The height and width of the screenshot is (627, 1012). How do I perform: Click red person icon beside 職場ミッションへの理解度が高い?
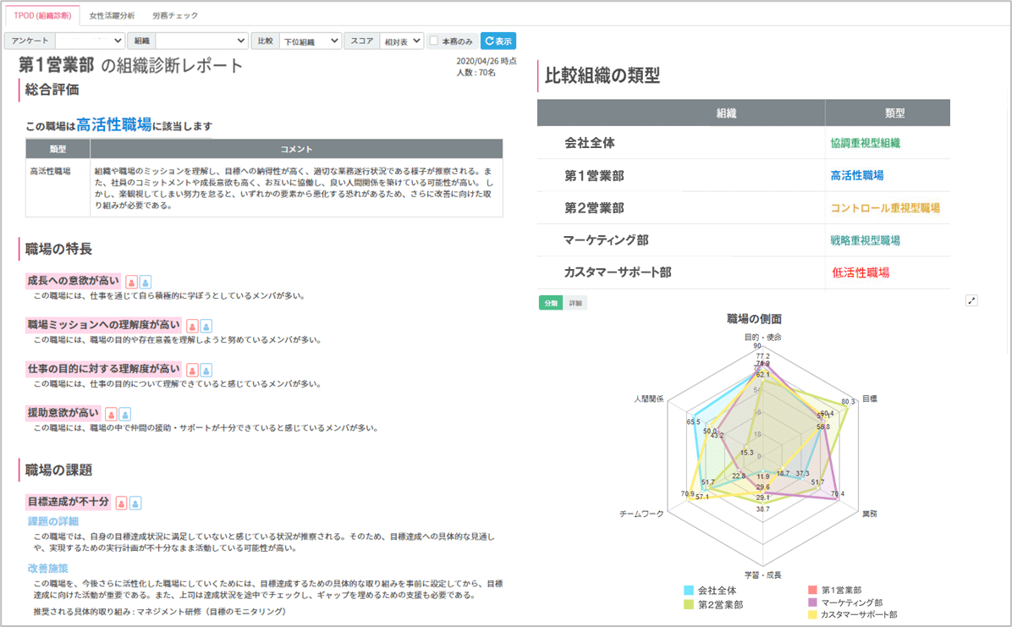(192, 326)
